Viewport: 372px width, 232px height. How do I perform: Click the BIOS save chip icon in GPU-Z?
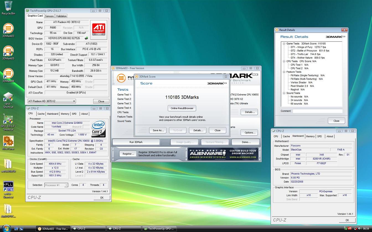tap(86, 38)
